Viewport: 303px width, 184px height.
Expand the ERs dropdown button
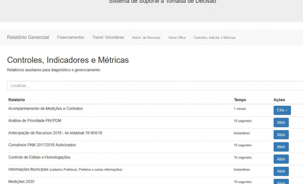(x=282, y=110)
